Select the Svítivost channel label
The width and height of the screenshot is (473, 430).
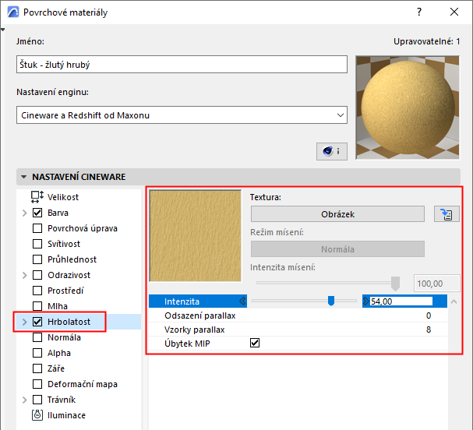[x=64, y=244]
